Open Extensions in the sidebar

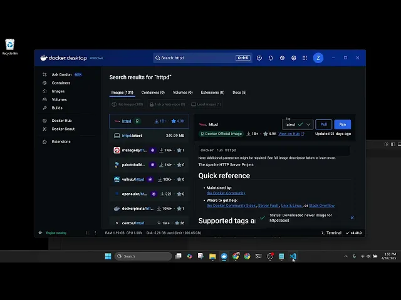[61, 142]
